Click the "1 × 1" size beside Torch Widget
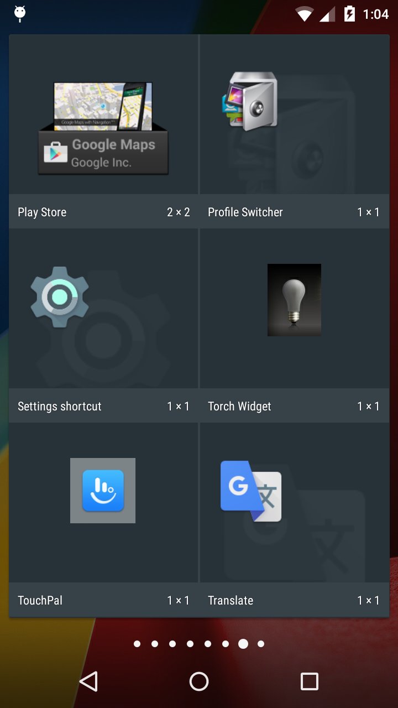This screenshot has width=398, height=708. click(x=369, y=407)
